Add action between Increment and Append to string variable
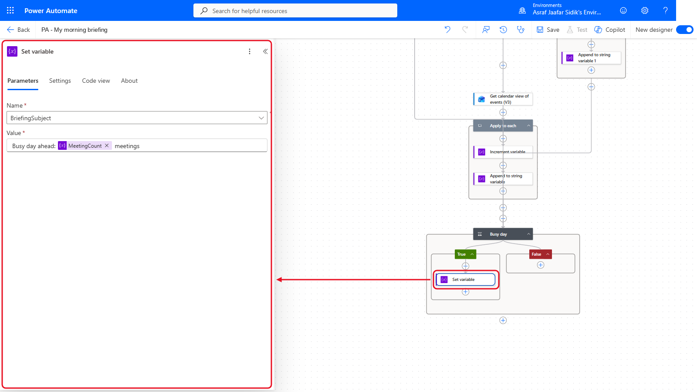Viewport: 697px width, 392px height. coord(503,166)
